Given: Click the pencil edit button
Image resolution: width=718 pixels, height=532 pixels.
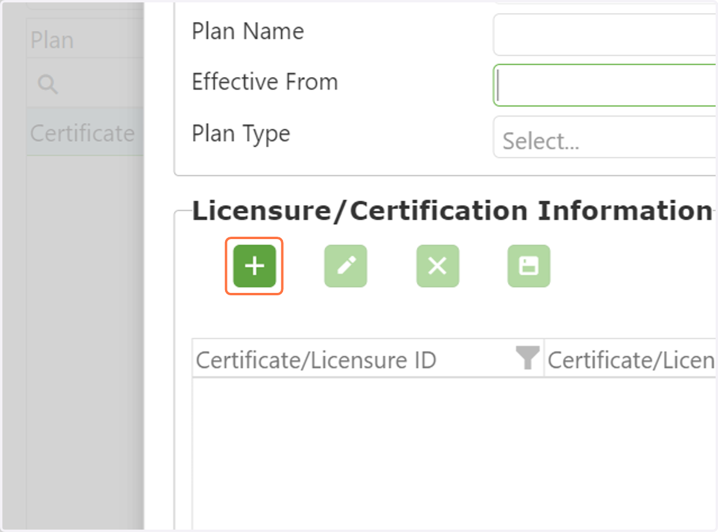Looking at the screenshot, I should 346,266.
